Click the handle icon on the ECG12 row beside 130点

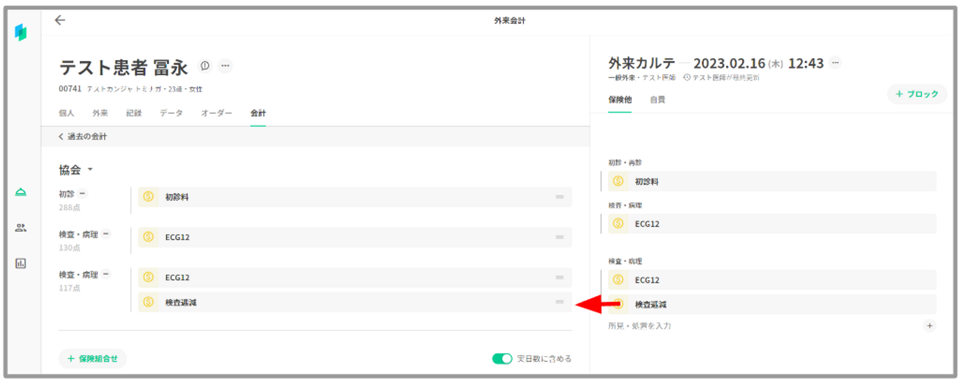coord(559,237)
